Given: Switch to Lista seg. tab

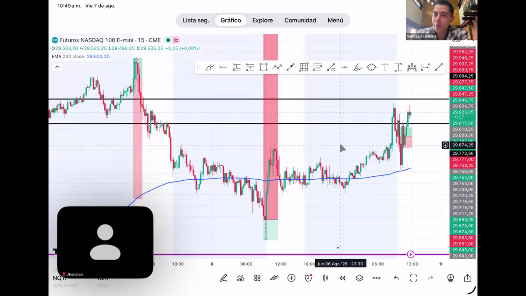Looking at the screenshot, I should [x=196, y=20].
